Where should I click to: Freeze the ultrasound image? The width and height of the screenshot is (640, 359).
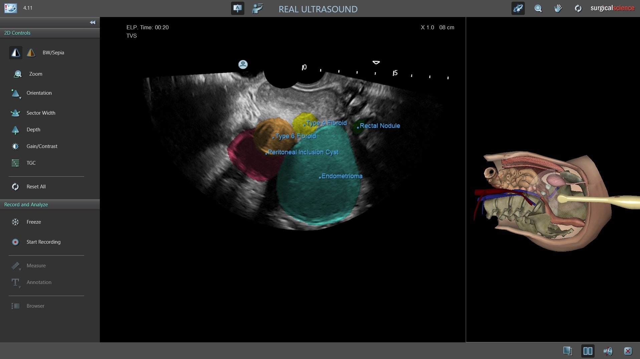tap(16, 222)
